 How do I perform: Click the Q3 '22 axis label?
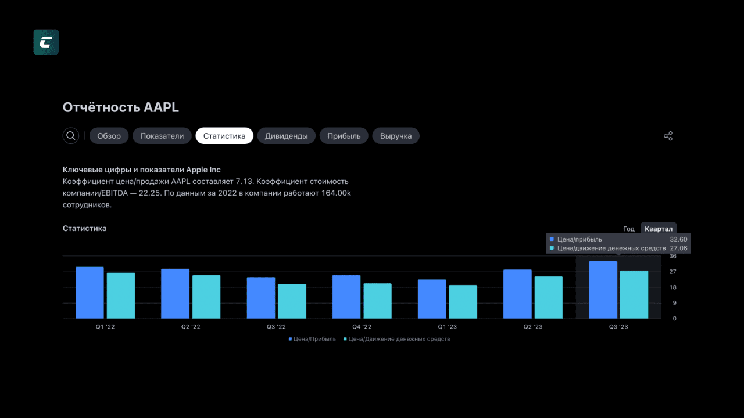click(276, 327)
